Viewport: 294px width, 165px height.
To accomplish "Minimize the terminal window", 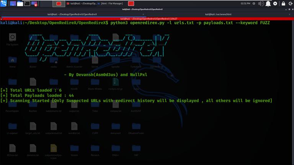I will 286,9.
